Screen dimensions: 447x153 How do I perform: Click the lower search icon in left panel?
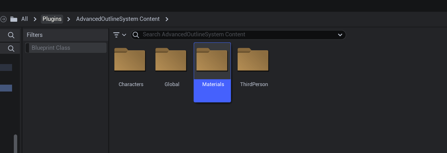coord(11,49)
